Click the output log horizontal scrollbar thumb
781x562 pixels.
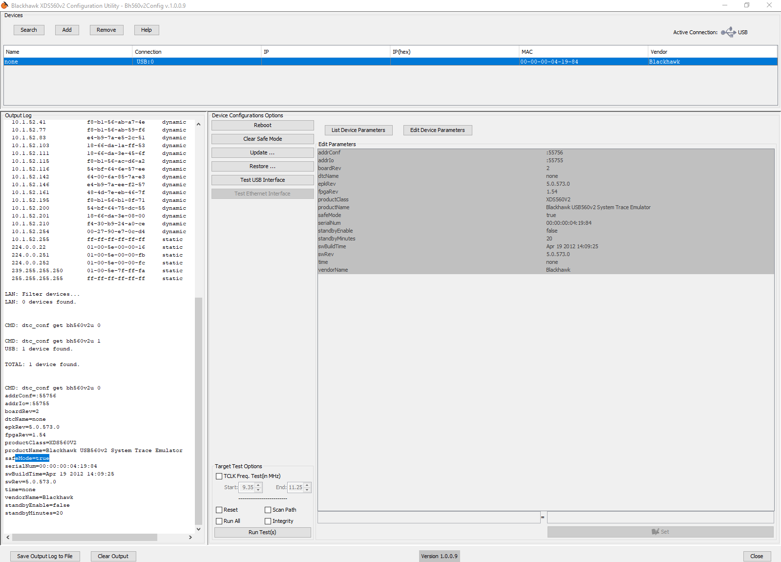point(84,537)
